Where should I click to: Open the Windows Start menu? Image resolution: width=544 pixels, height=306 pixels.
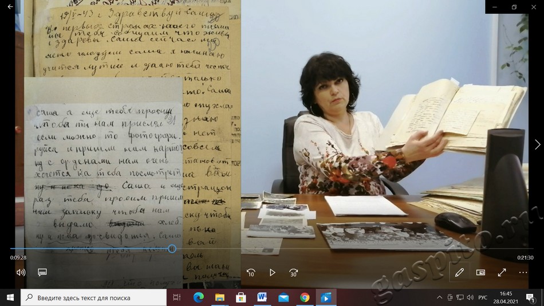tap(10, 297)
